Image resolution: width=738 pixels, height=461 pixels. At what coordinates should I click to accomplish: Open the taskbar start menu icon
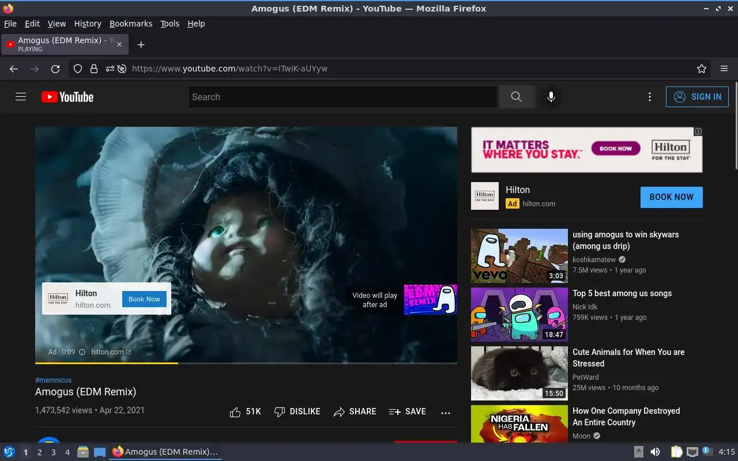click(9, 452)
